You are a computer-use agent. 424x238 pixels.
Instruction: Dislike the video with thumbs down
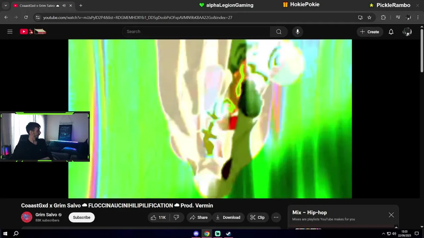177,217
